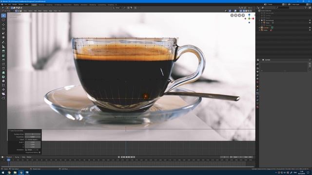Switch to wireframe viewport shading
Screen dimensions: 312x175
(x=244, y=11)
